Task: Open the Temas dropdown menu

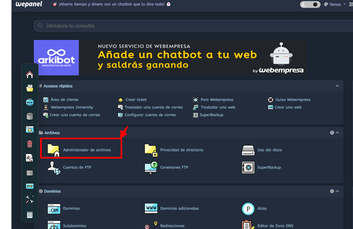Action: click(x=335, y=4)
